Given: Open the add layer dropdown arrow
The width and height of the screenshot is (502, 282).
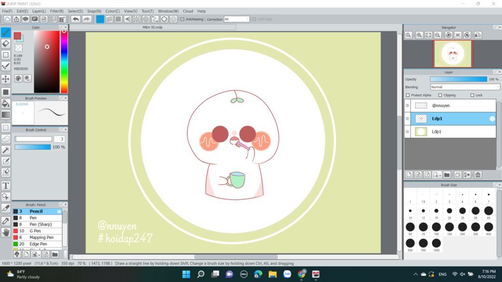Looking at the screenshot, I should (x=440, y=175).
